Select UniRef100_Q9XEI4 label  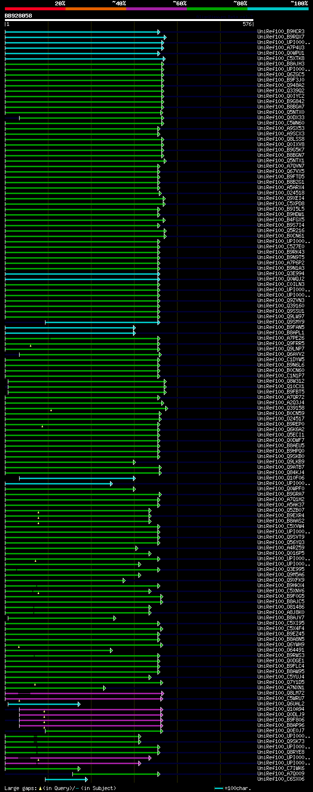[x=281, y=198]
